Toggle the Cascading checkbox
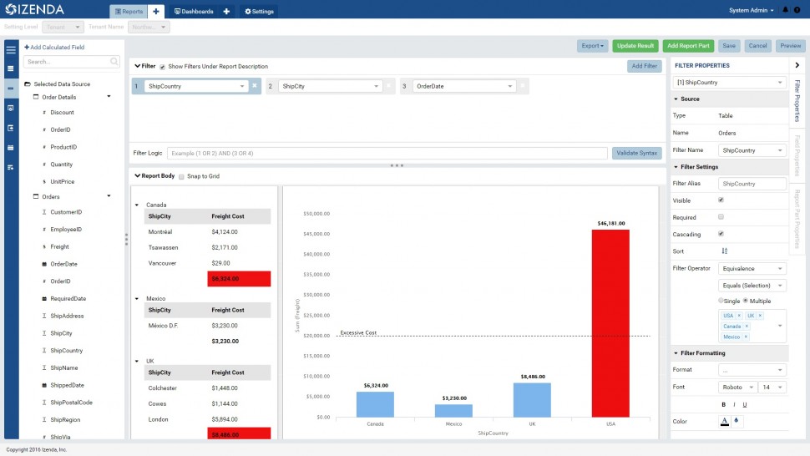 [721, 233]
